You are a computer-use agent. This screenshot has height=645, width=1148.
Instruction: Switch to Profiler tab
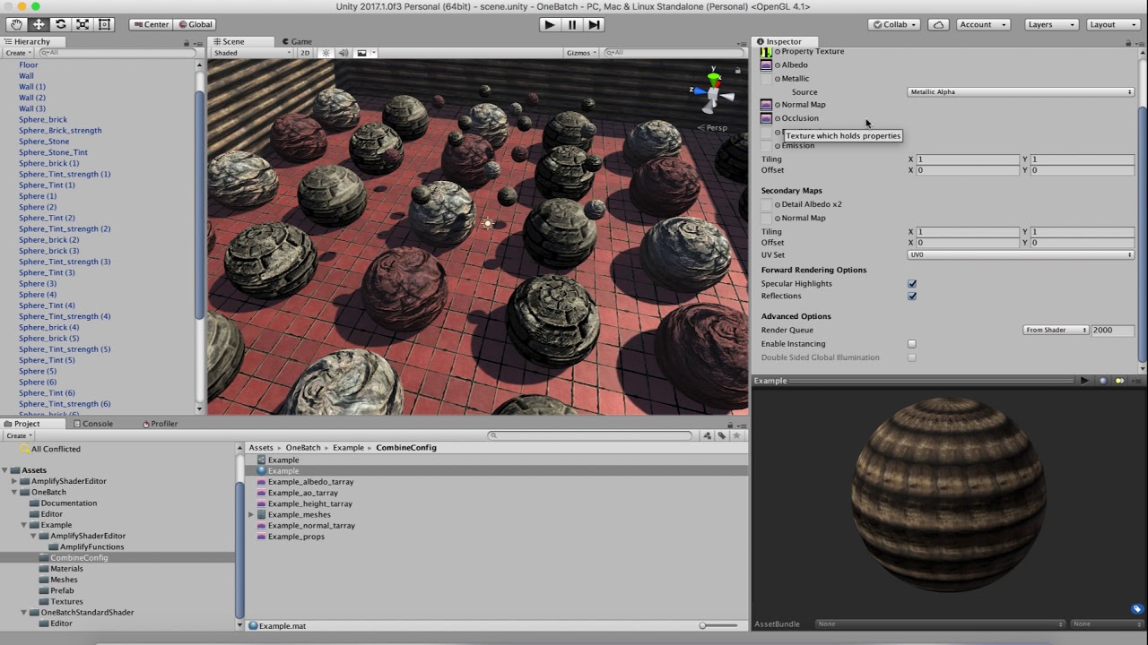(x=160, y=424)
